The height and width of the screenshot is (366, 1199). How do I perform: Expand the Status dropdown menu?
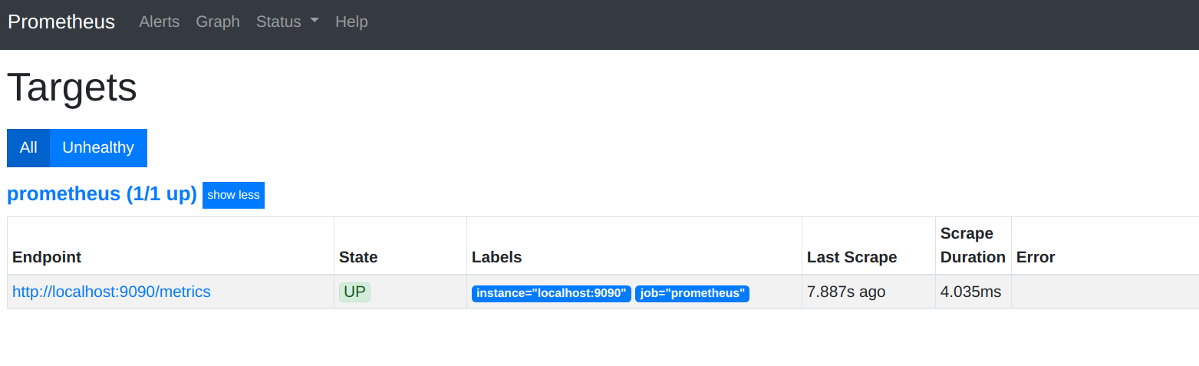click(x=287, y=21)
